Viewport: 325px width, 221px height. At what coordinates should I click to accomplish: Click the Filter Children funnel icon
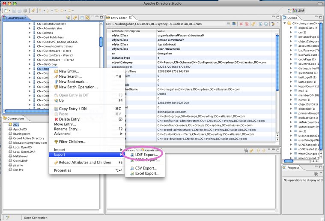click(56, 142)
